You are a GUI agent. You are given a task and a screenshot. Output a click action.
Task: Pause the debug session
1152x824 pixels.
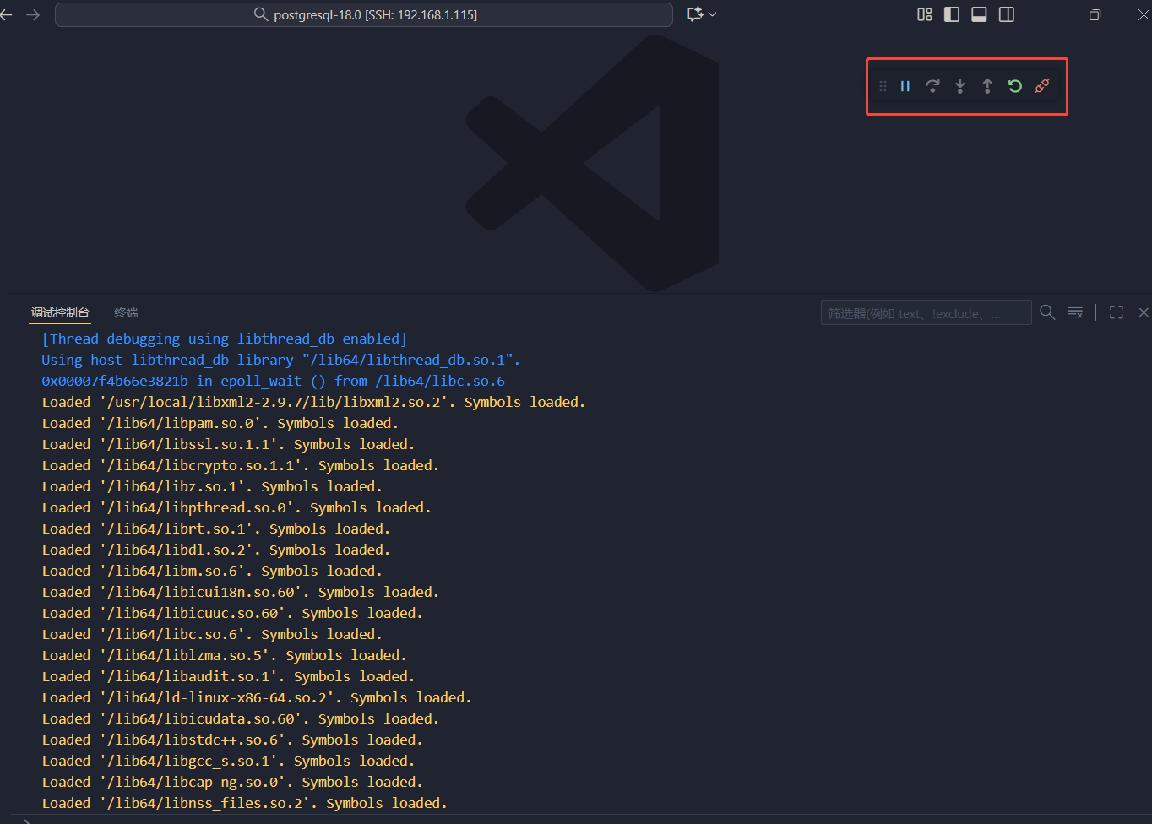coord(905,86)
